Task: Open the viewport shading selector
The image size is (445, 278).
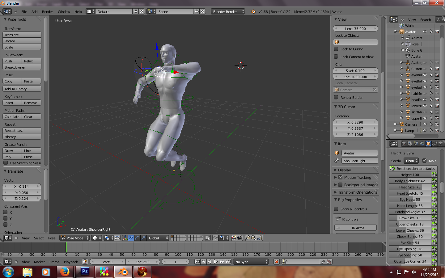Action: click(97, 238)
